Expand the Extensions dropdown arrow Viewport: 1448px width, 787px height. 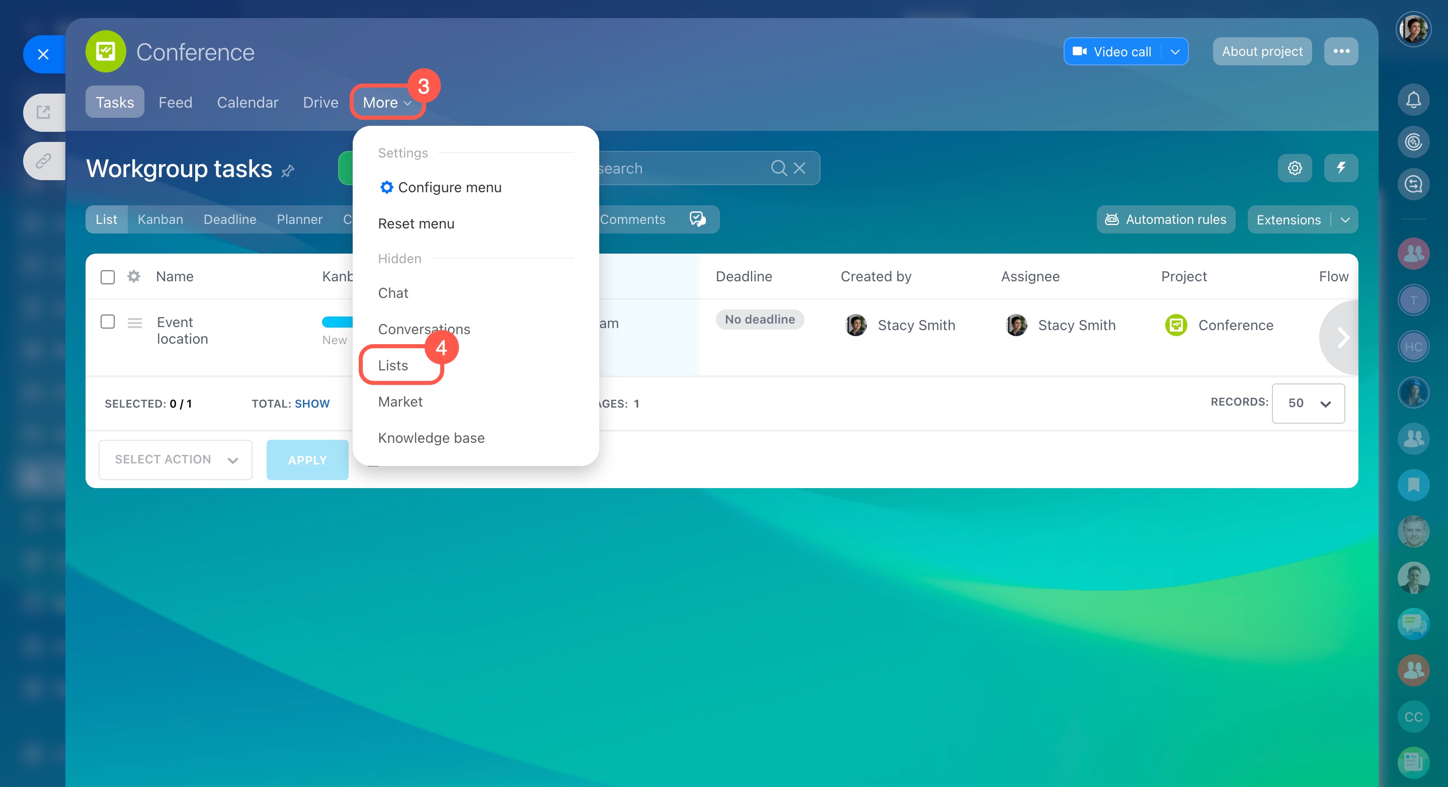tap(1344, 220)
